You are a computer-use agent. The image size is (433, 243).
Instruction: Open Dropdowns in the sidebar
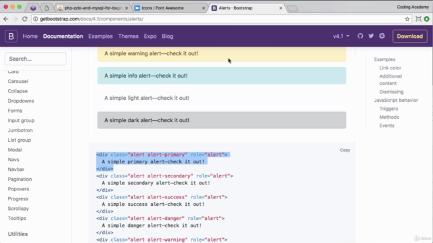tap(21, 101)
